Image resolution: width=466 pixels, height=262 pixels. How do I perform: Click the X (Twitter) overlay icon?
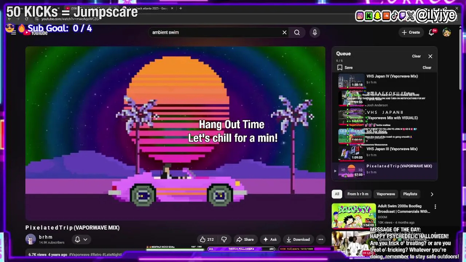pyautogui.click(x=411, y=16)
